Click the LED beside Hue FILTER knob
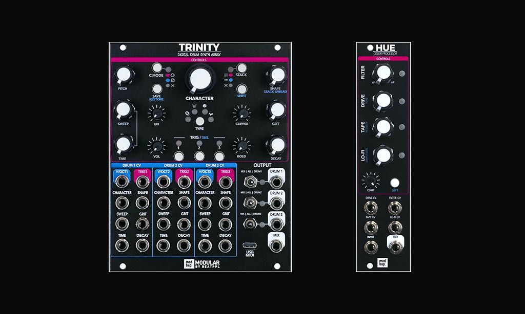The height and width of the screenshot is (314, 525). (x=402, y=73)
